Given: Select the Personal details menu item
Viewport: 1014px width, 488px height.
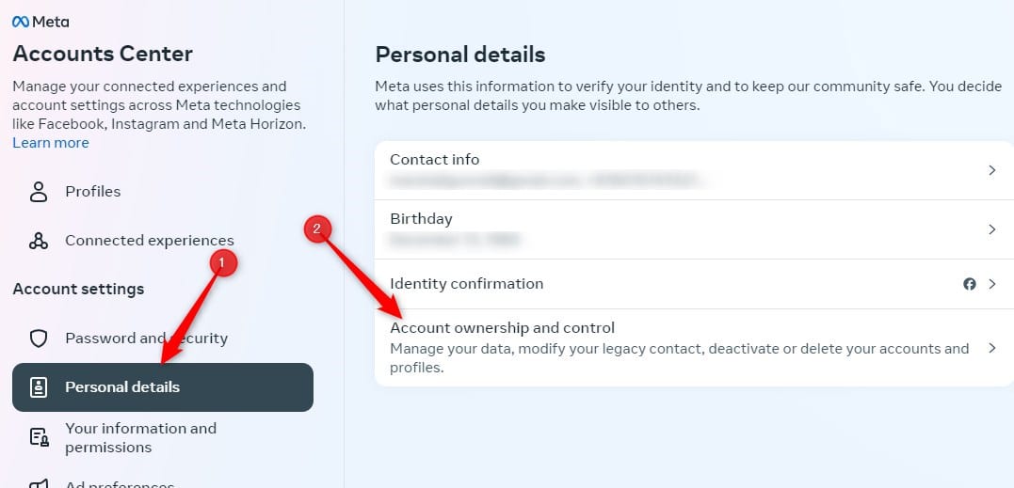Looking at the screenshot, I should tap(163, 387).
